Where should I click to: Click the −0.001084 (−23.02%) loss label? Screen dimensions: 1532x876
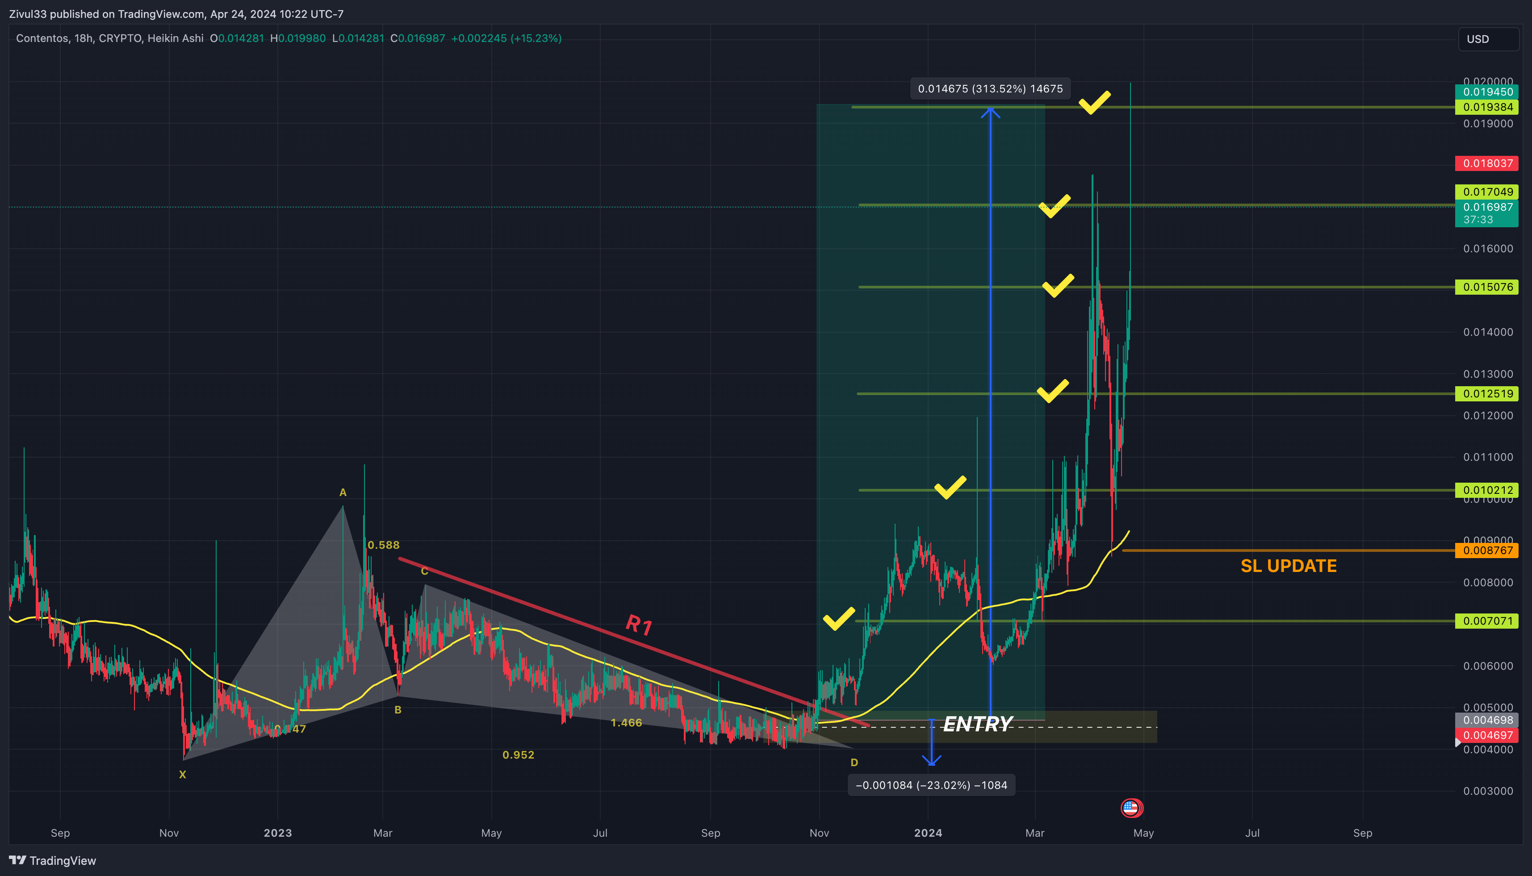[931, 785]
